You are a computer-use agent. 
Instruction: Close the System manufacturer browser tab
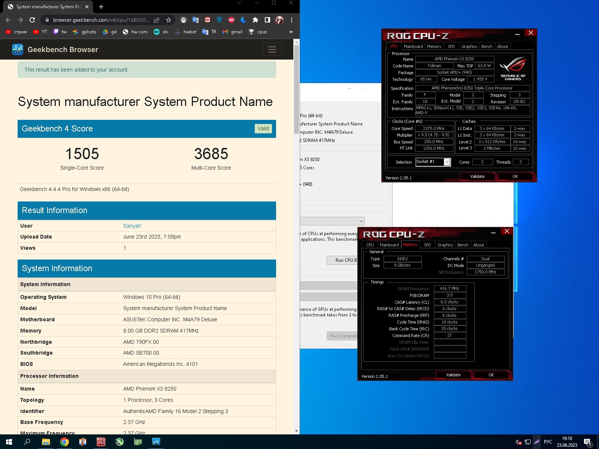coord(87,7)
